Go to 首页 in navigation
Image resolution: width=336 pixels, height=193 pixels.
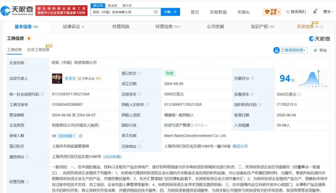pyautogui.click(x=194, y=12)
